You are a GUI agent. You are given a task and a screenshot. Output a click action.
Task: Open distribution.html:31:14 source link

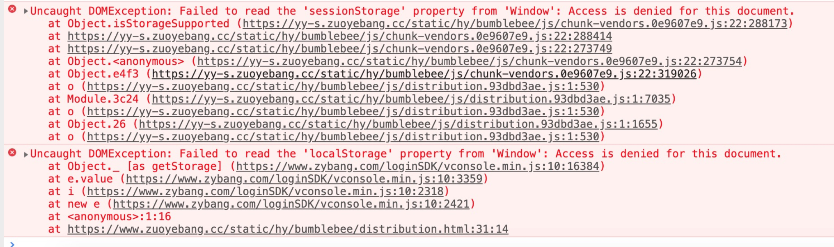tap(288, 229)
